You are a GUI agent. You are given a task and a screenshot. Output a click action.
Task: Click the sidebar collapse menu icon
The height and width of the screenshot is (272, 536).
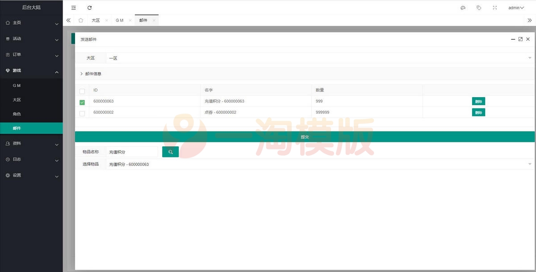74,8
